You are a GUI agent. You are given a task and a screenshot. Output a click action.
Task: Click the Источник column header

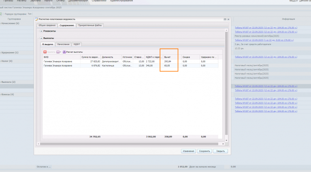[x=127, y=57]
